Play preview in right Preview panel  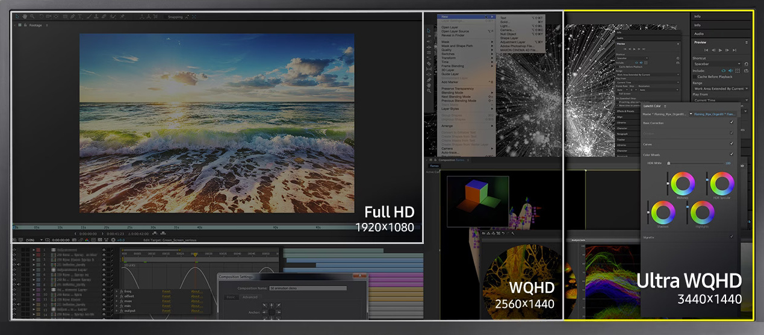[720, 50]
